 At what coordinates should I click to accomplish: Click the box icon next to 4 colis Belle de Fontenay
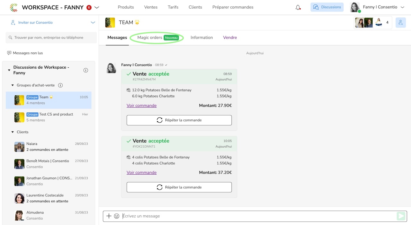128,157
